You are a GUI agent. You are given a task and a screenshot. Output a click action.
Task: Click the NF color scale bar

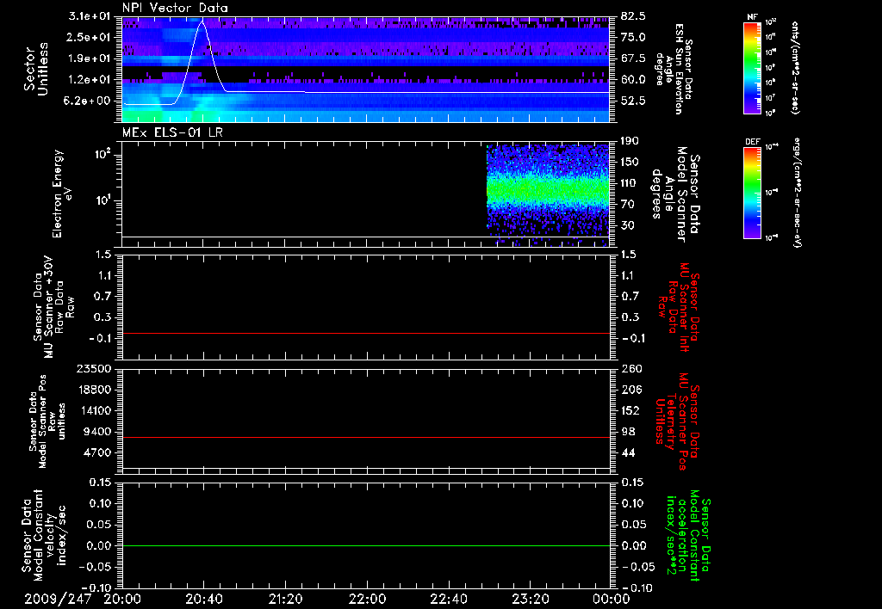click(x=753, y=68)
